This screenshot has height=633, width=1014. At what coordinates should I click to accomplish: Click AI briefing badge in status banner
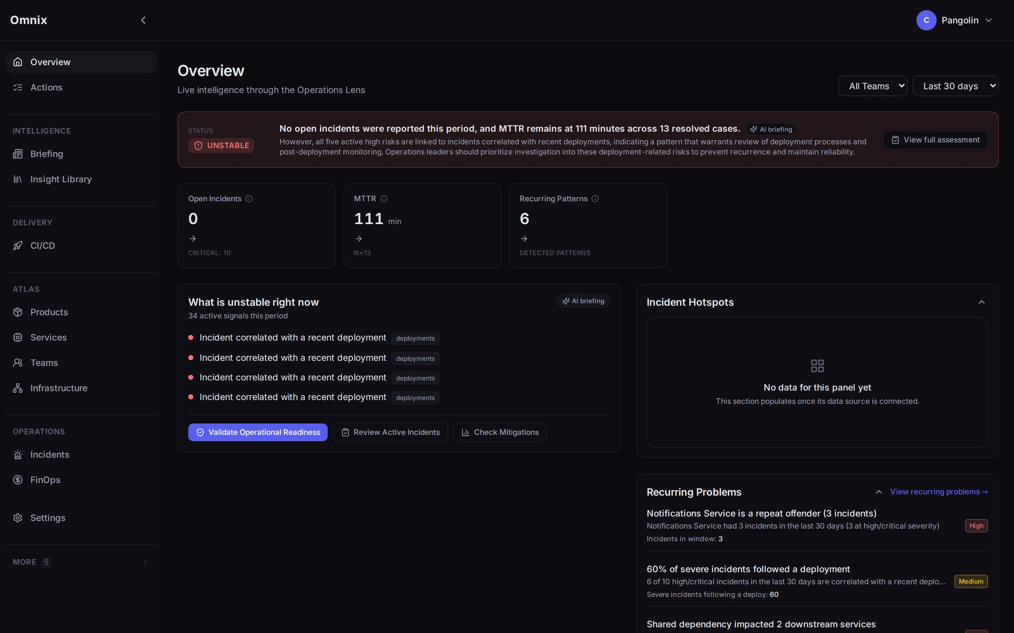pos(771,129)
